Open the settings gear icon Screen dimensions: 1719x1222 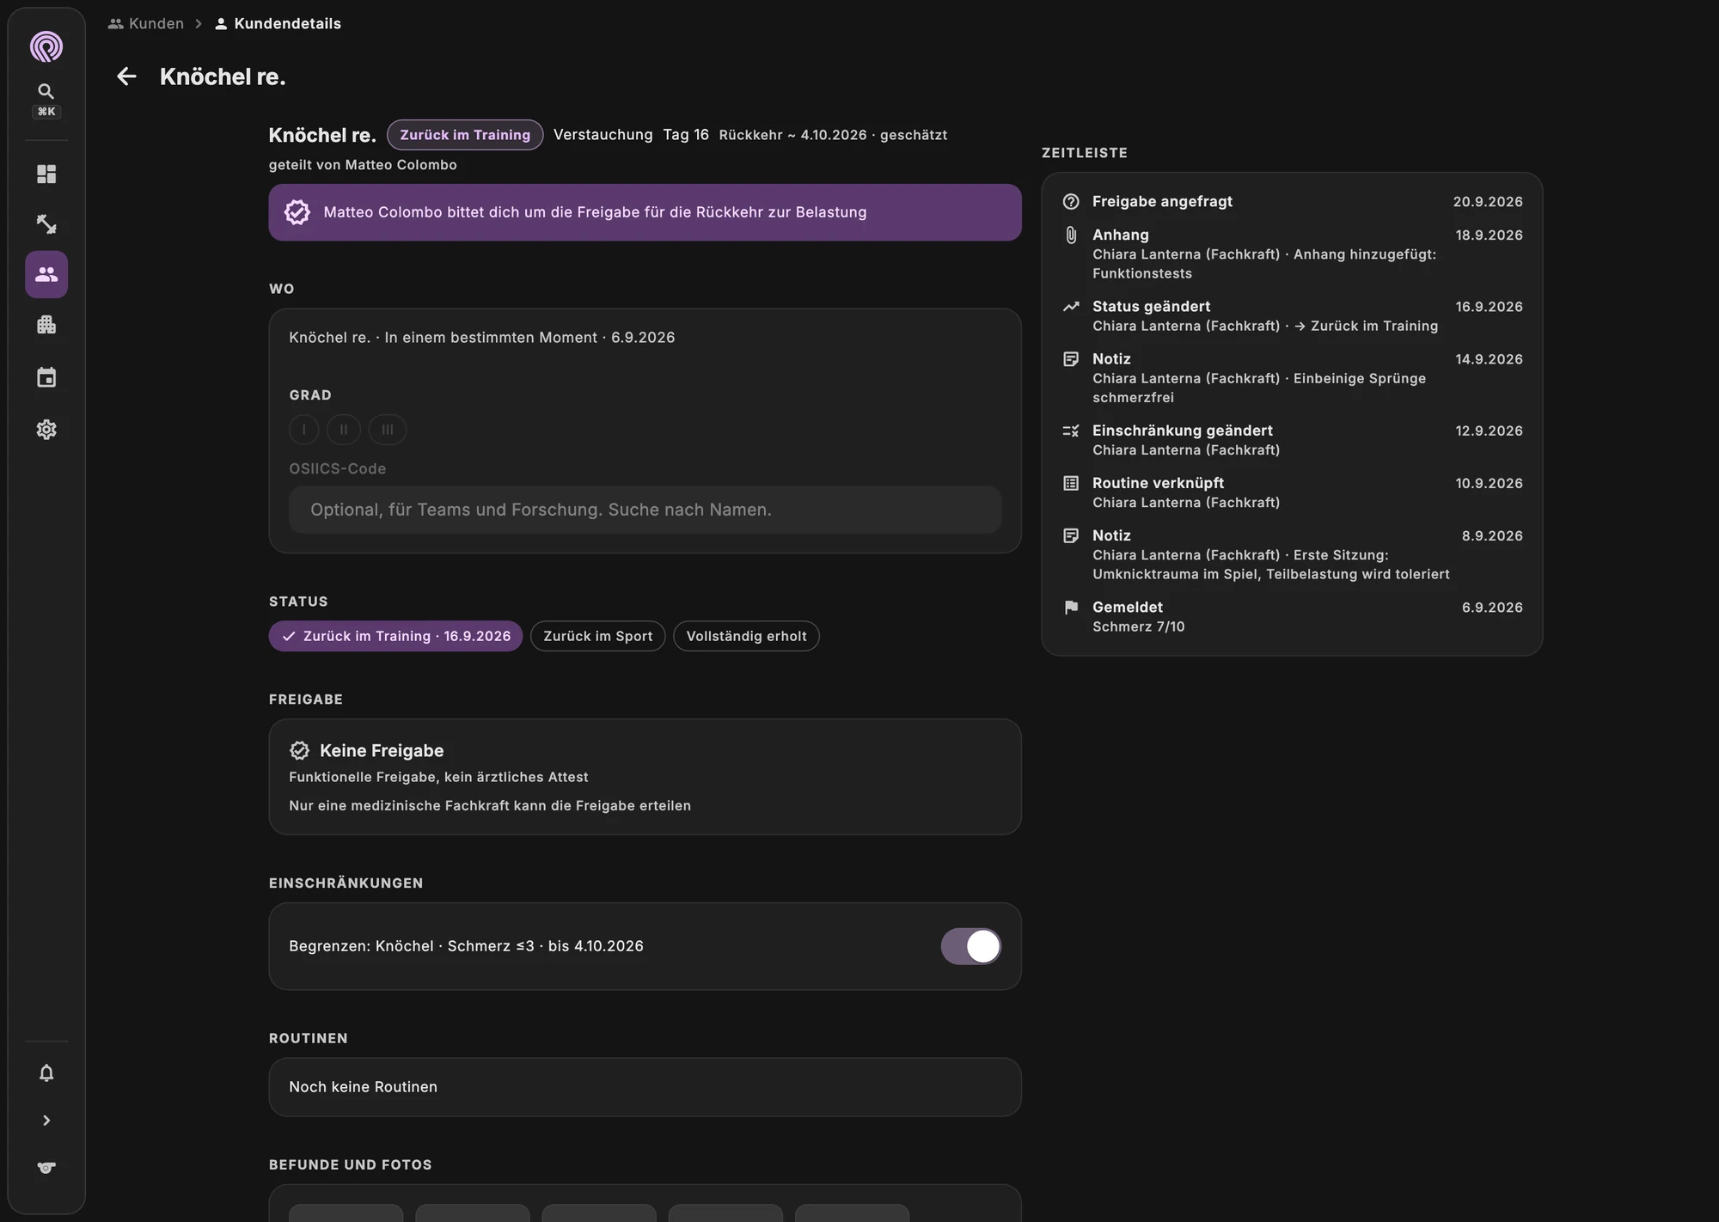tap(46, 430)
